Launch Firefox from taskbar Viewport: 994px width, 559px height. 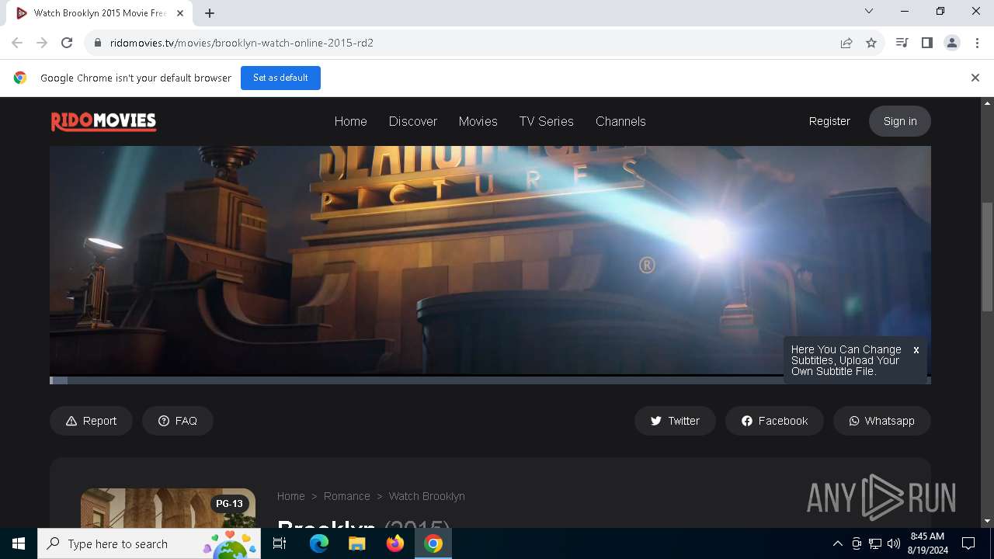click(x=395, y=543)
